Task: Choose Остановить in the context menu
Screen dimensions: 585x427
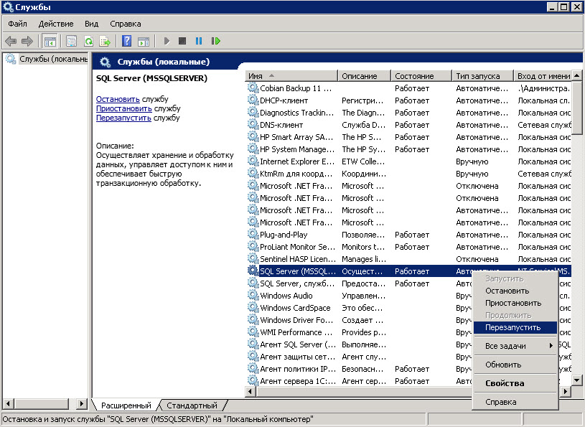Action: click(x=515, y=291)
